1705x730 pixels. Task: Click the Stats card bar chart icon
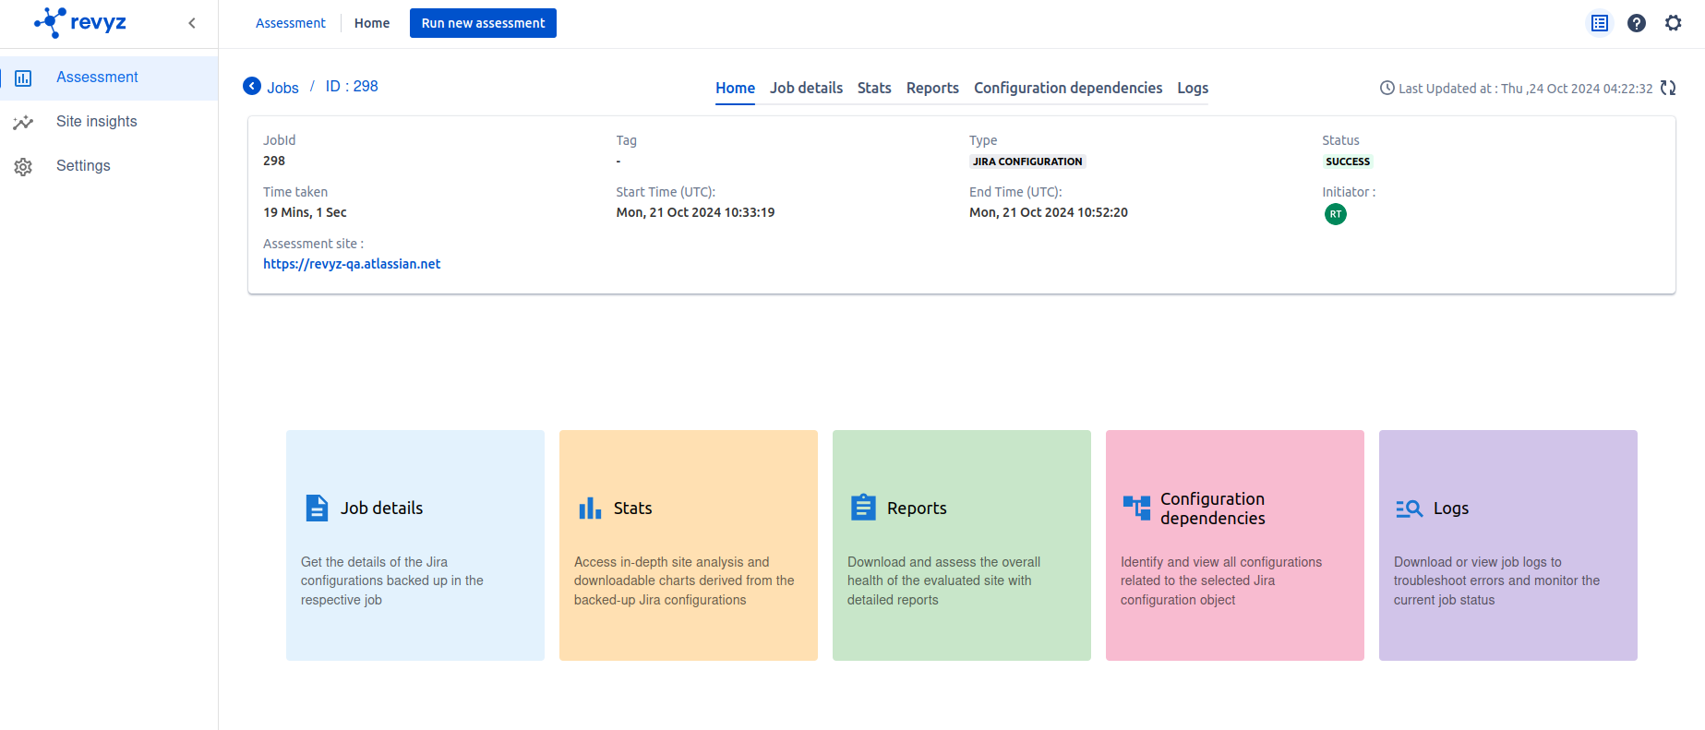(x=590, y=508)
